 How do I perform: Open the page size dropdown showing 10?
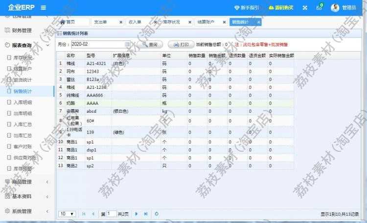pyautogui.click(x=67, y=214)
